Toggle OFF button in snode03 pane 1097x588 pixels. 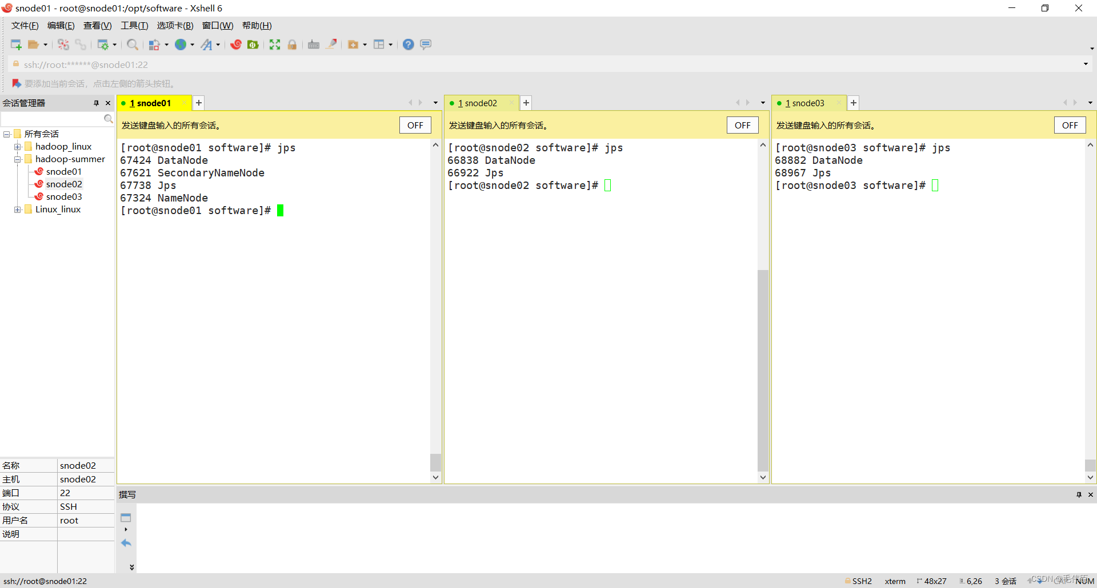(1070, 125)
